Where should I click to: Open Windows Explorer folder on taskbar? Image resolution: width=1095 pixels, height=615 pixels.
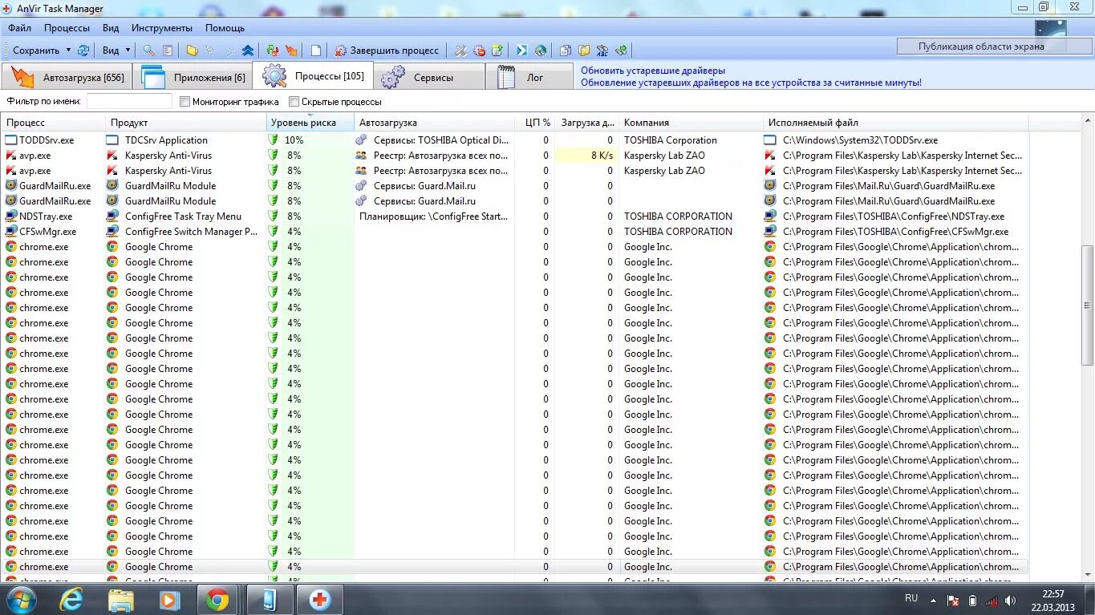pyautogui.click(x=121, y=599)
